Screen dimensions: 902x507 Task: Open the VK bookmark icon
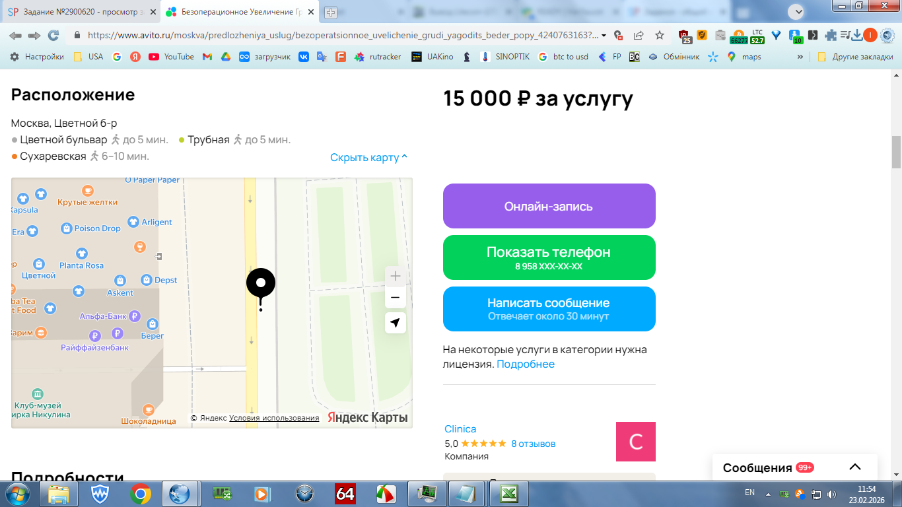click(304, 57)
